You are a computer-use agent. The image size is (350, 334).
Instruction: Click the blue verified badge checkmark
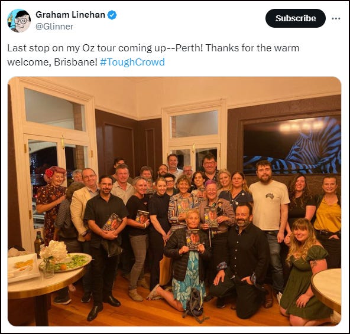[x=112, y=15]
